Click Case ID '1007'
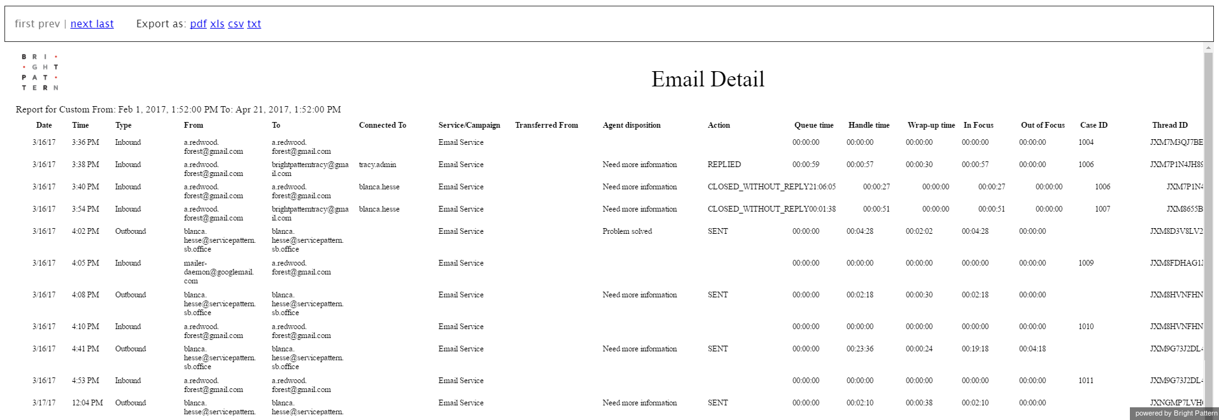The height and width of the screenshot is (420, 1219). click(x=1103, y=209)
